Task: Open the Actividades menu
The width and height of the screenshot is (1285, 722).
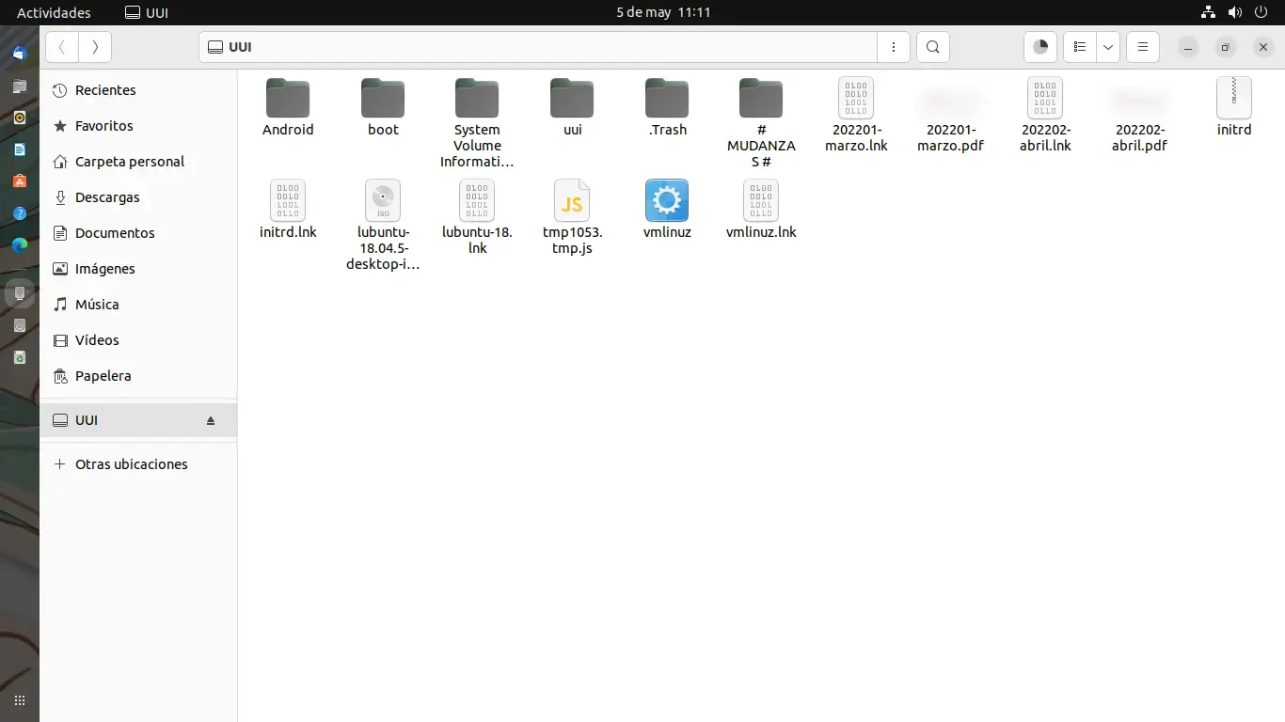Action: [54, 12]
